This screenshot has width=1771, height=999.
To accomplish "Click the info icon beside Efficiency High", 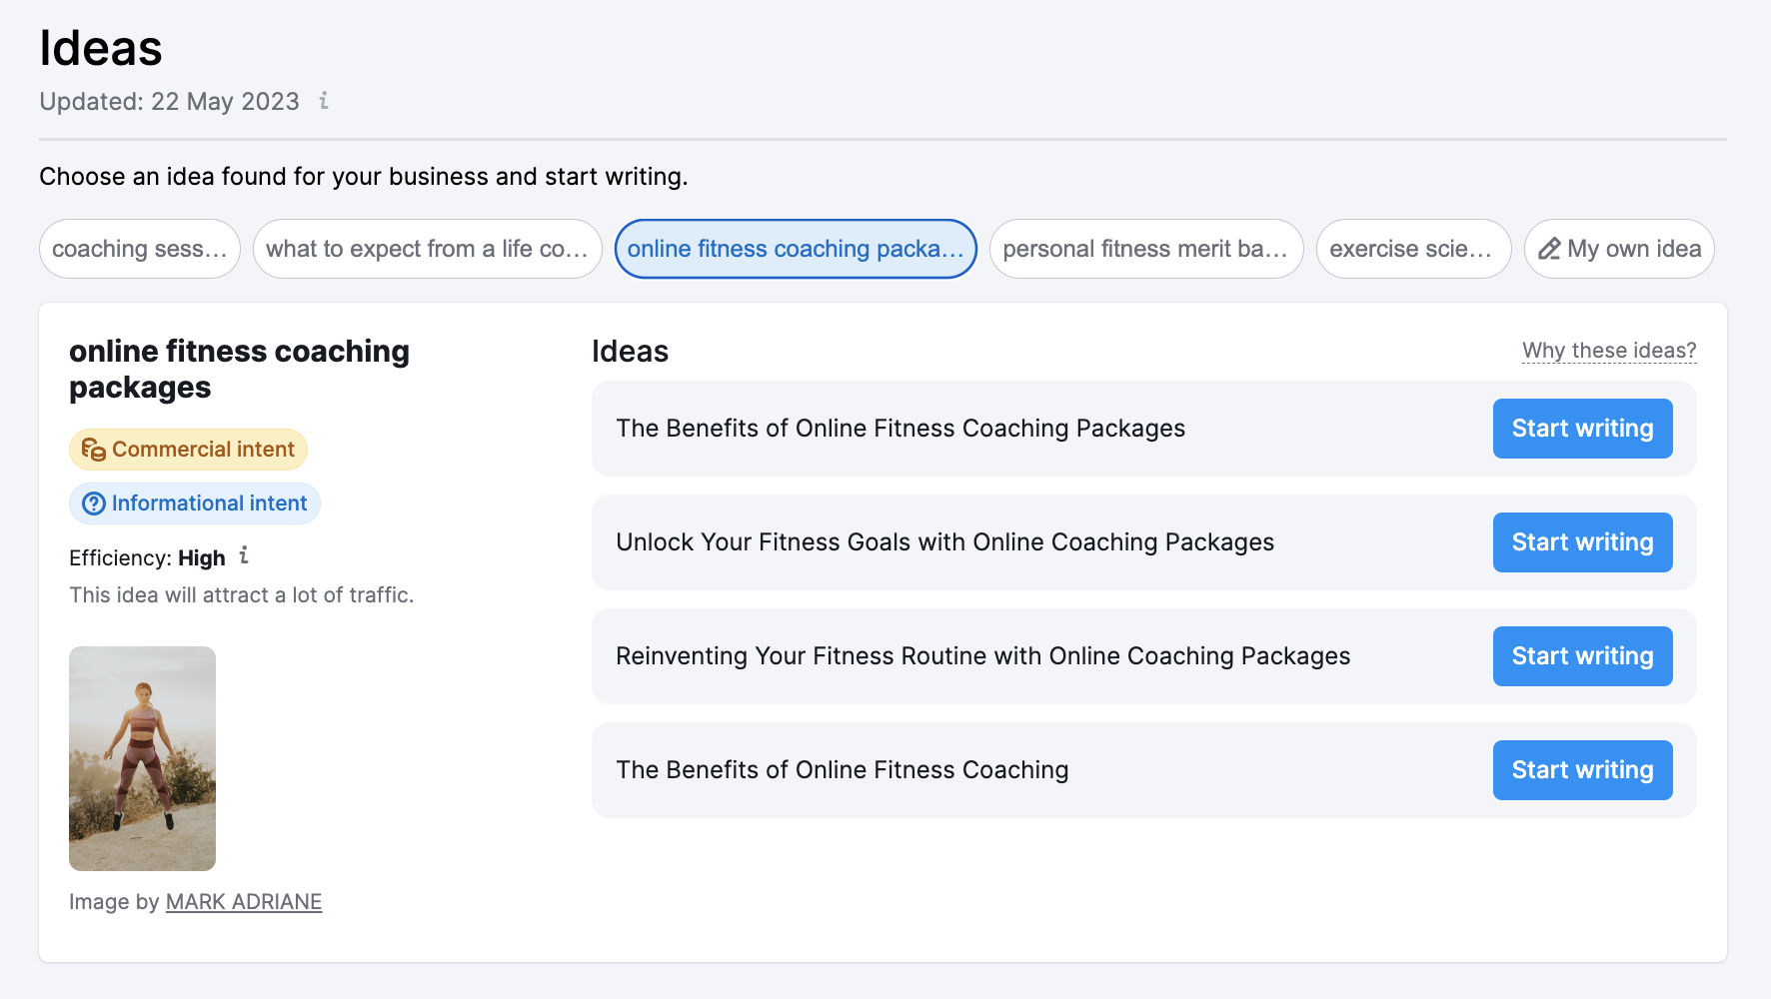I will click(x=244, y=555).
